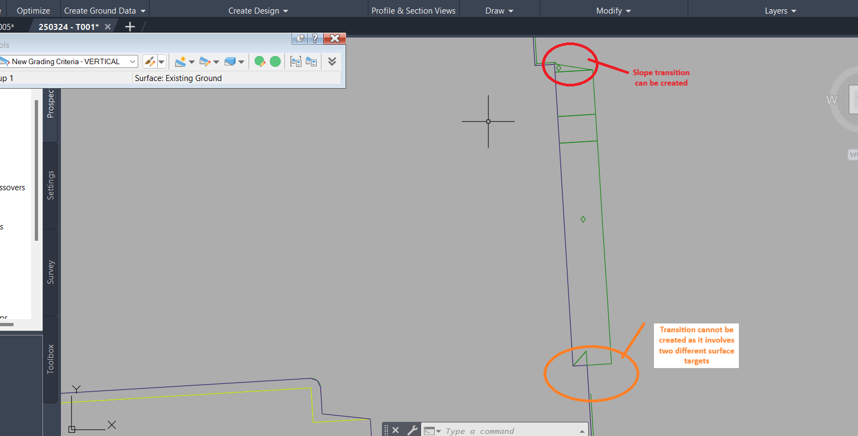Switch to the Survey toolspace tab
Image resolution: width=858 pixels, height=436 pixels.
point(51,272)
